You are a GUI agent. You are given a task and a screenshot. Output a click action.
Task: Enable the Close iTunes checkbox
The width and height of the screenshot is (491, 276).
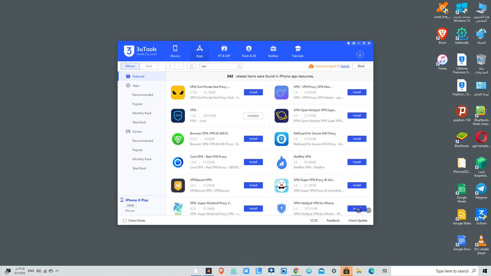125,220
